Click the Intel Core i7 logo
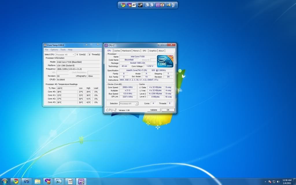This screenshot has width=296, height=185. pos(165,61)
